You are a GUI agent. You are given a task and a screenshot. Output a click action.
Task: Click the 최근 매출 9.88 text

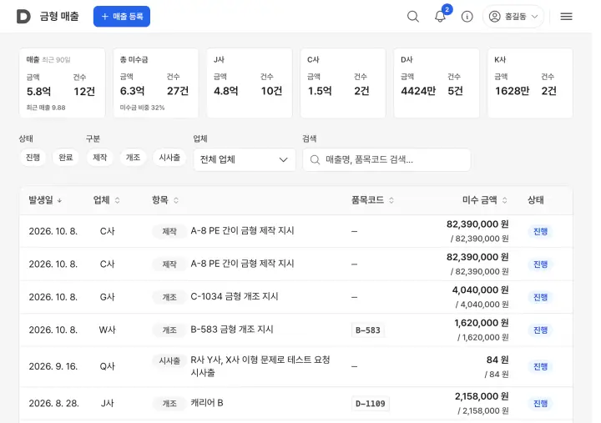(46, 108)
